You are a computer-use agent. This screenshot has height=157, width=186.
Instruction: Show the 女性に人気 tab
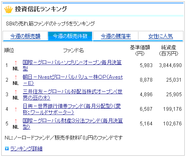(161, 36)
